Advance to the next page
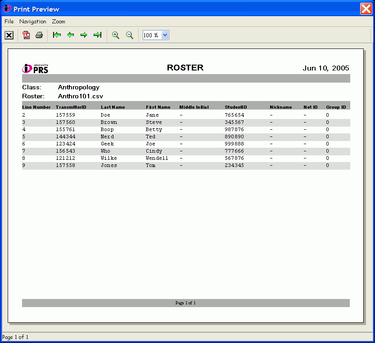Screen dimensions: 375x343 coord(84,35)
